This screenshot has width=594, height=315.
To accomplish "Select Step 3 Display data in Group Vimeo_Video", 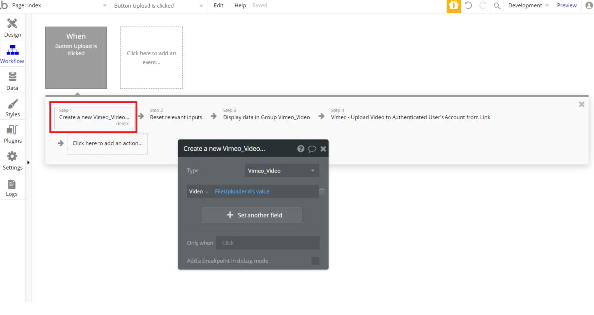I will click(x=266, y=114).
